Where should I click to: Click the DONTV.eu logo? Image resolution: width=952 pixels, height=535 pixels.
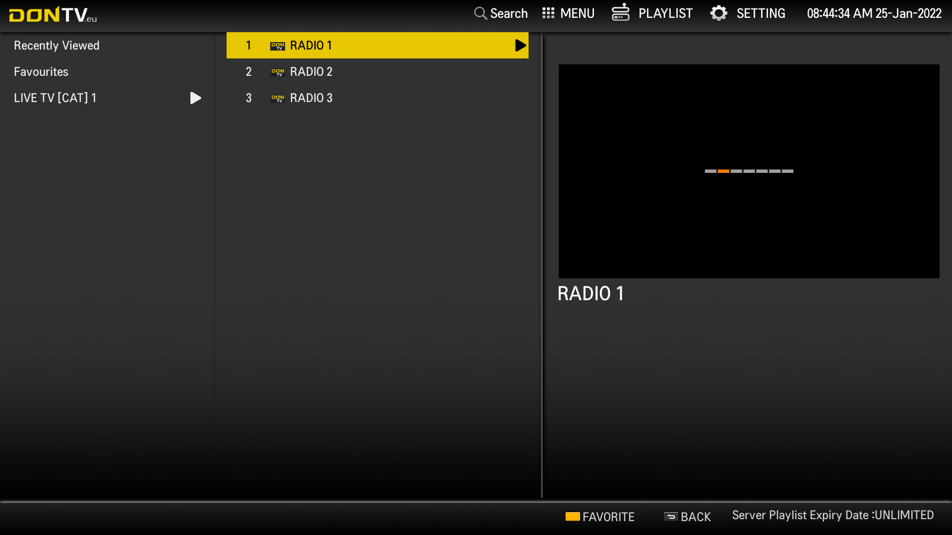click(x=53, y=15)
